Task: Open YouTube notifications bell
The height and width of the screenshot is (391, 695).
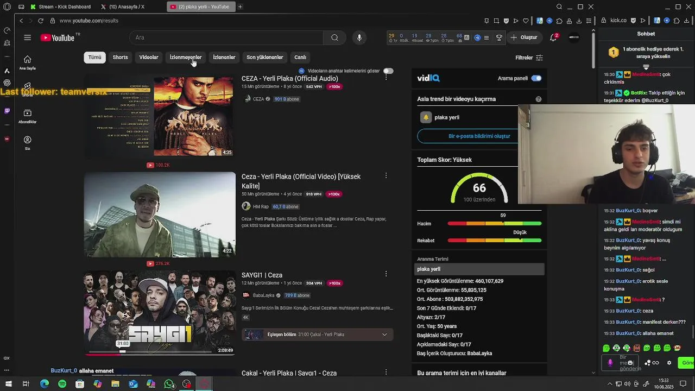Action: [x=553, y=37]
